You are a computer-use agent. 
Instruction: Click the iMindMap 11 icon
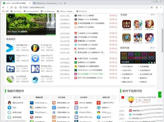click(35, 79)
